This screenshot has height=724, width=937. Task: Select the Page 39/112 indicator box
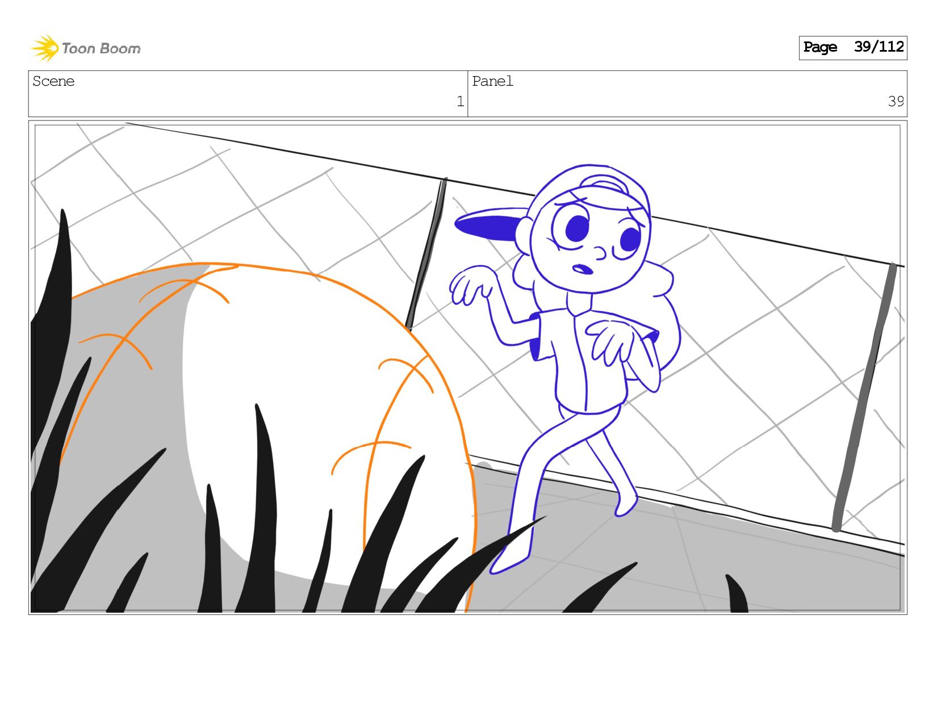point(852,48)
